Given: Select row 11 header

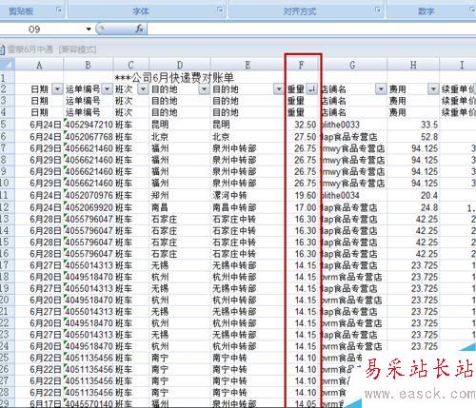Looking at the screenshot, I should [7, 195].
